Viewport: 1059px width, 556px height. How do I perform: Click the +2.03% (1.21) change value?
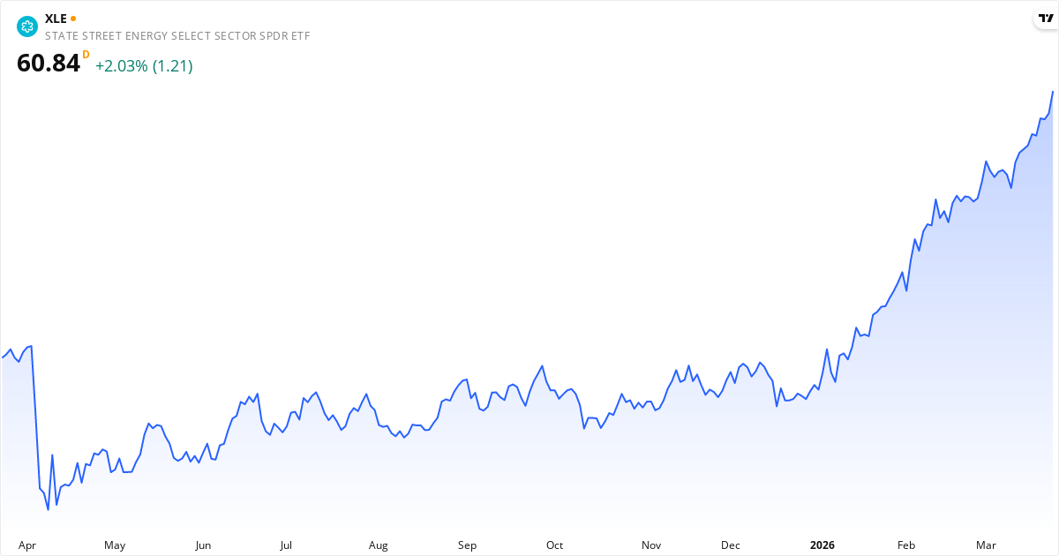click(x=144, y=66)
